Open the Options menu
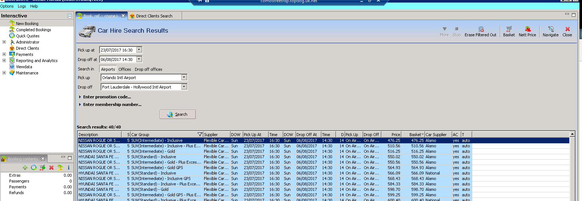Viewport: 582px width, 201px height. pyautogui.click(x=7, y=6)
